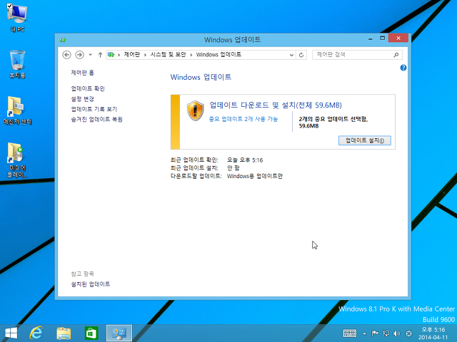Screen dimensions: 457x342
Task: Refresh the Windows Update page
Action: pyautogui.click(x=301, y=55)
